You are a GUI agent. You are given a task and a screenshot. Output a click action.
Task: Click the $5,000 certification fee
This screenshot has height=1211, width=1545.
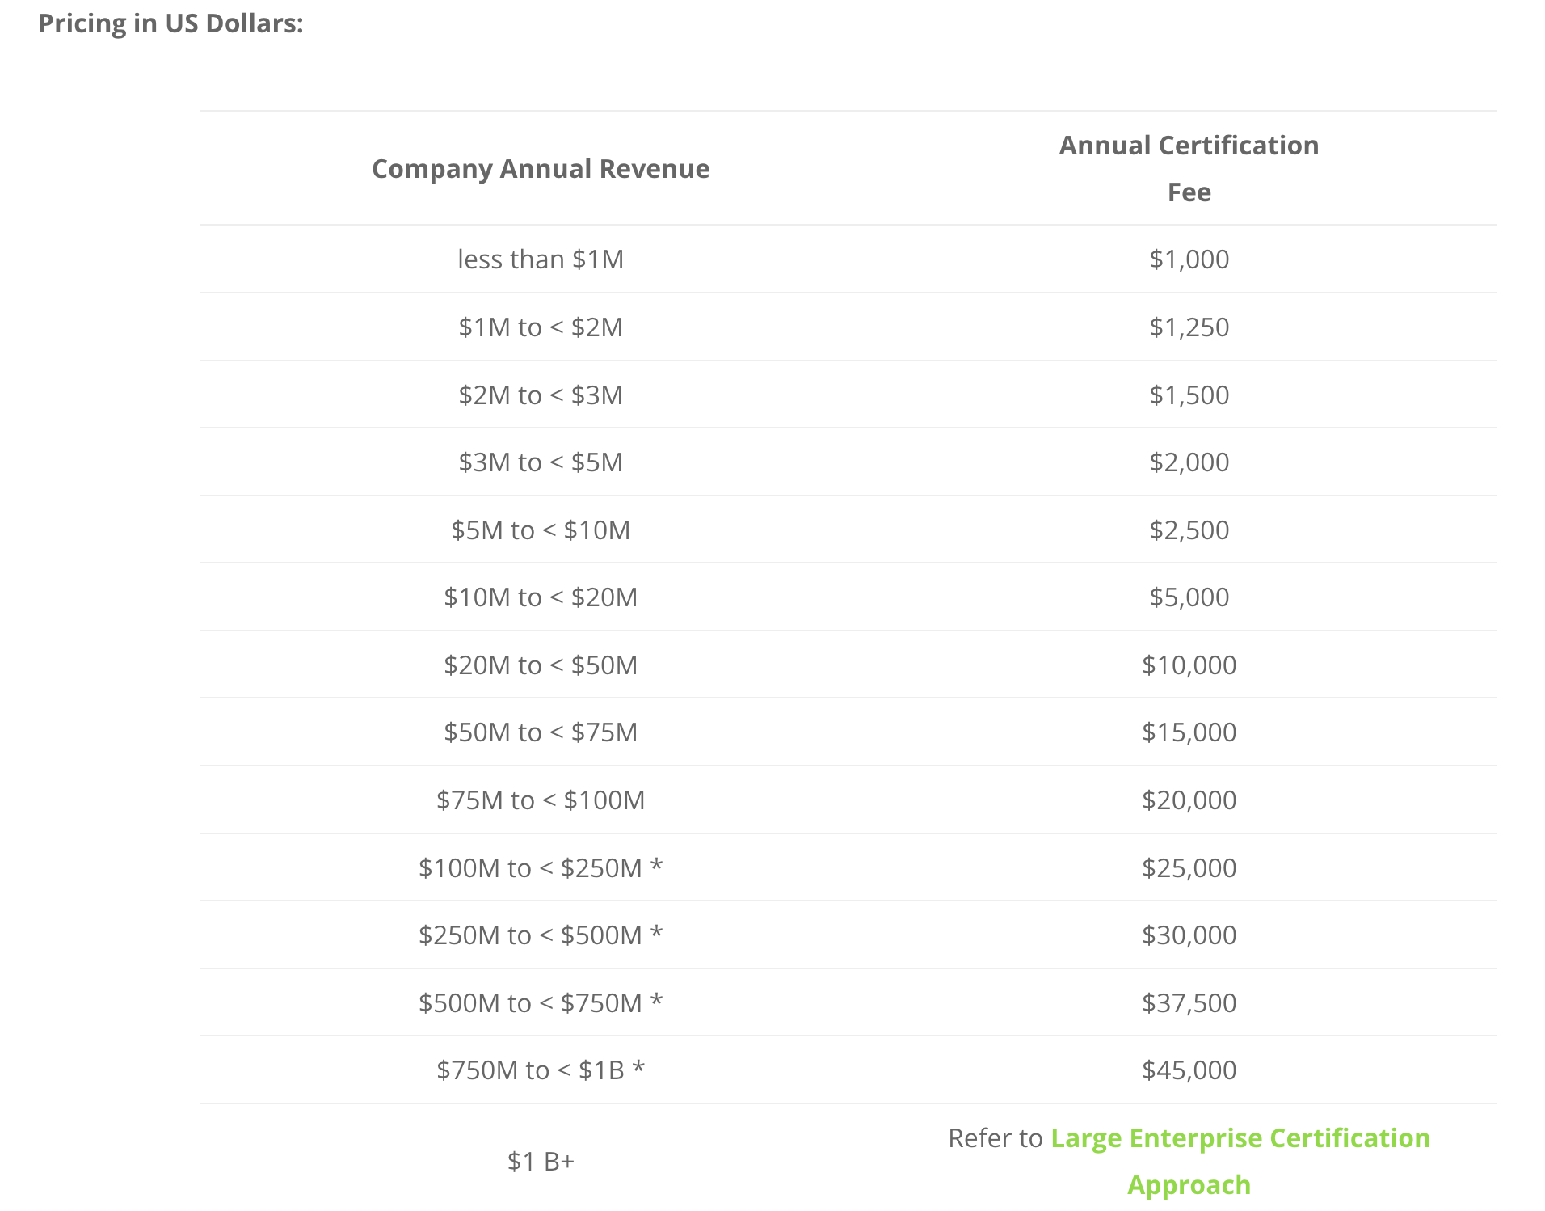(x=1189, y=597)
